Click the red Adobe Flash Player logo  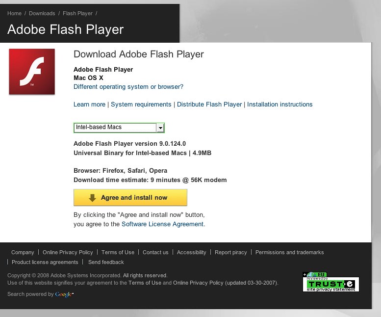point(32,72)
